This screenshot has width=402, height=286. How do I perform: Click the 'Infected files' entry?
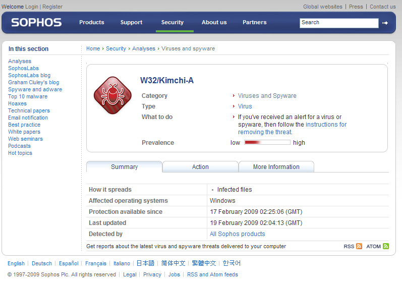(x=235, y=189)
